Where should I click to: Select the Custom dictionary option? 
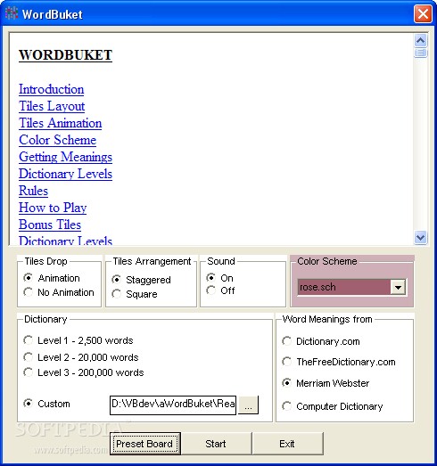46,404
